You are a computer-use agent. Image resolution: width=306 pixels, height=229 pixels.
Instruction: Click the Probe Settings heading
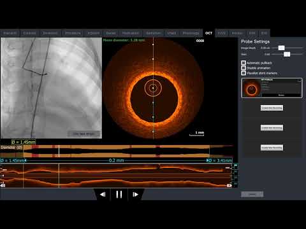pyautogui.click(x=255, y=41)
